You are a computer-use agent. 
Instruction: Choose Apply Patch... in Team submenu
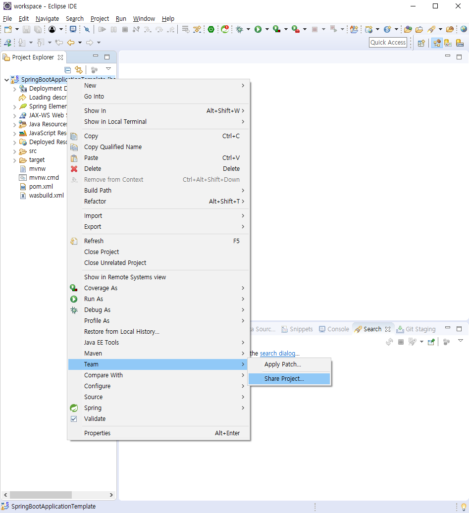(289, 364)
